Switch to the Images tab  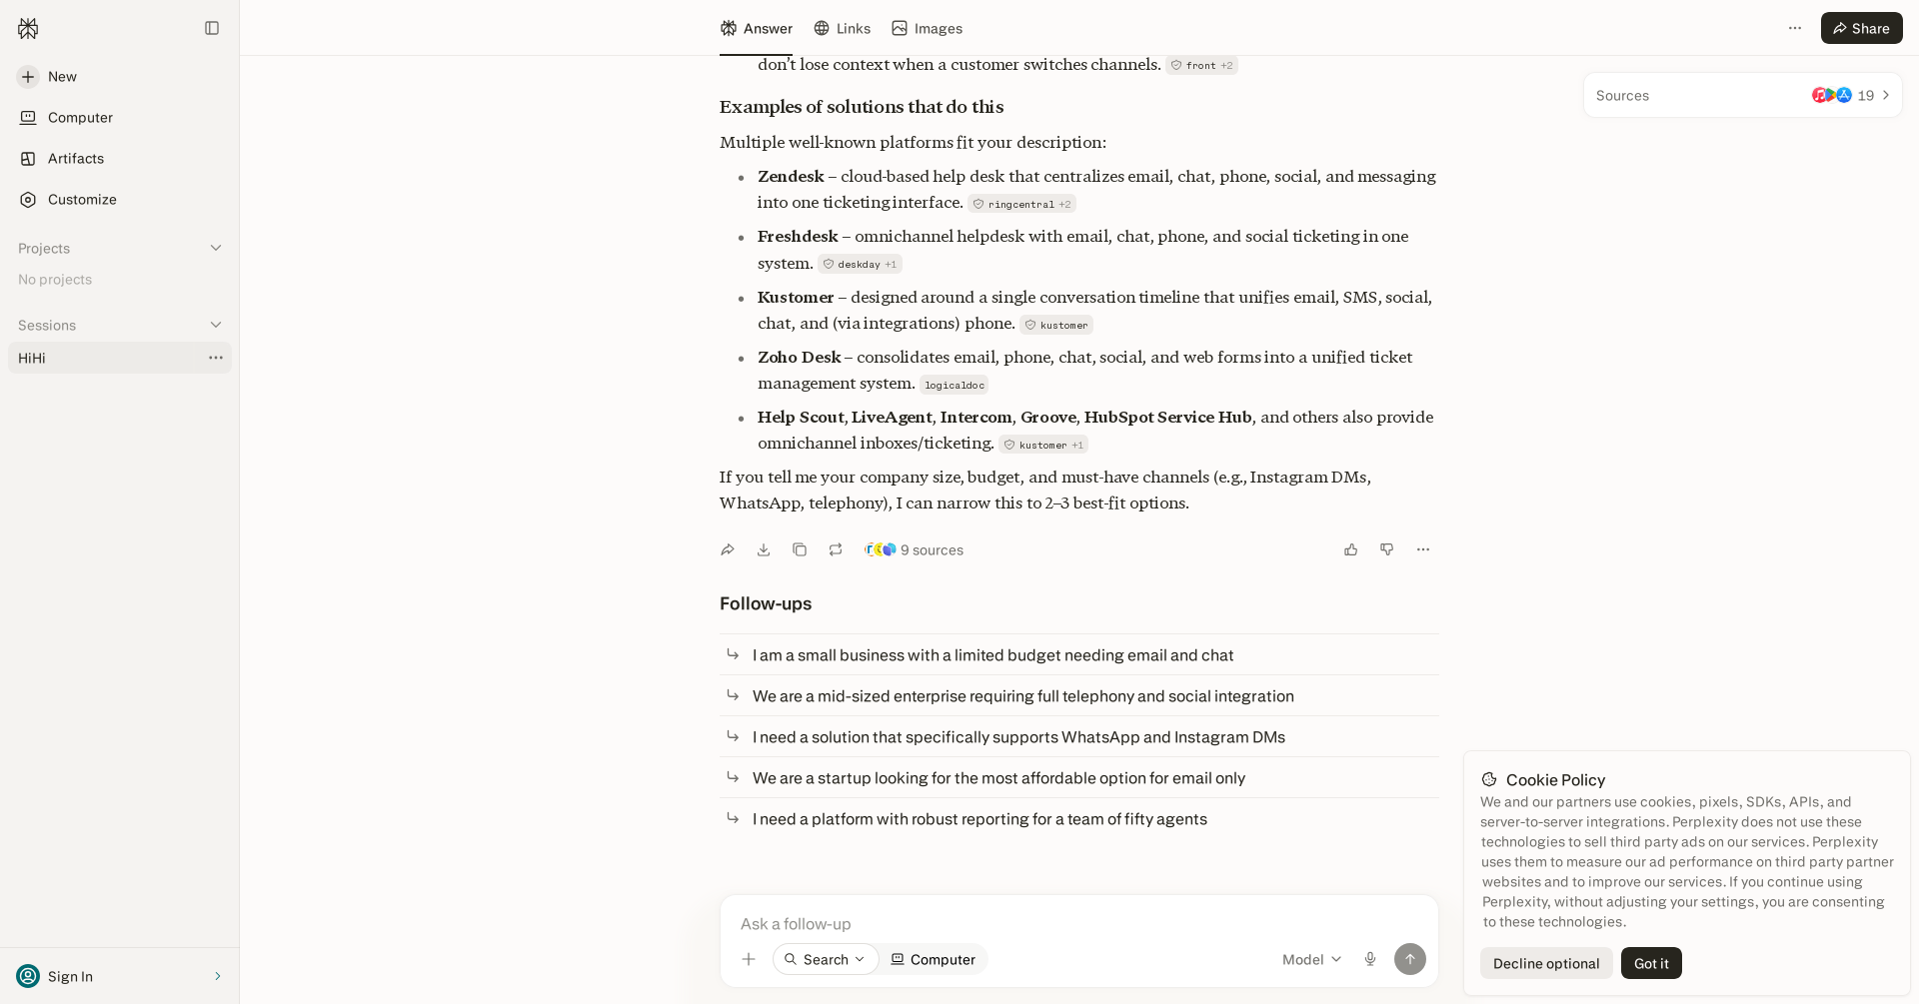tap(927, 28)
